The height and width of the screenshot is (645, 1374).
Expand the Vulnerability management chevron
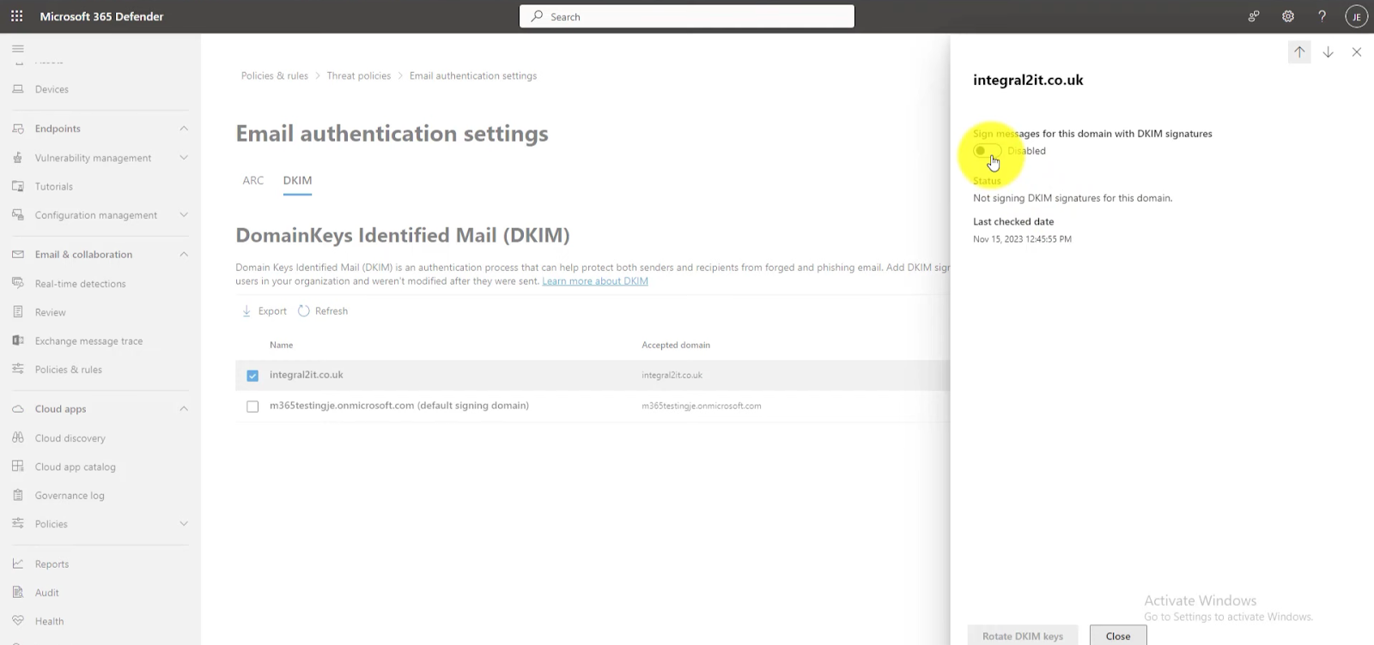tap(184, 158)
